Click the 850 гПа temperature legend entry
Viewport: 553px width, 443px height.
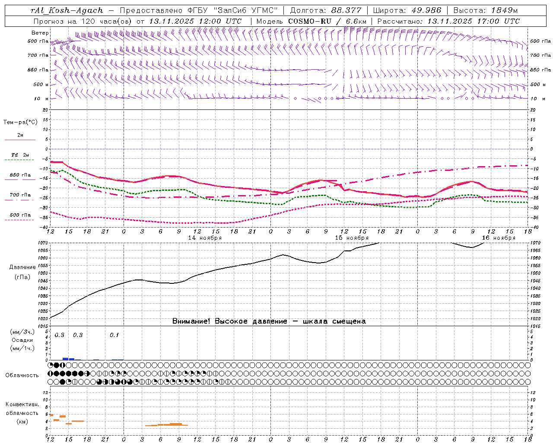pyautogui.click(x=20, y=175)
